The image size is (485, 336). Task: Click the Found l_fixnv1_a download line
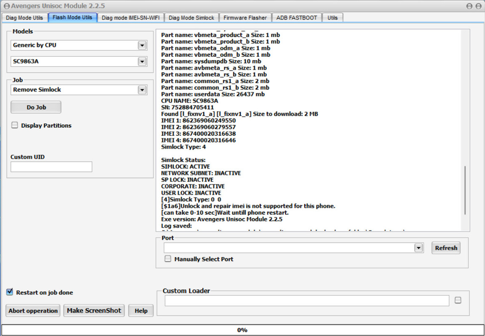pos(240,114)
